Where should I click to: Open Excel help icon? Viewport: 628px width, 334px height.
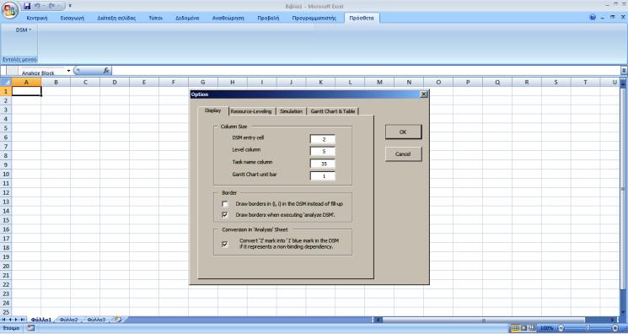click(593, 17)
